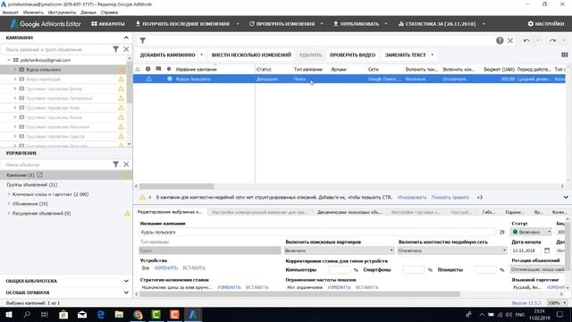Screen dimensions: 572x322
Task: Open the Accounts manager button
Action: tap(108, 24)
